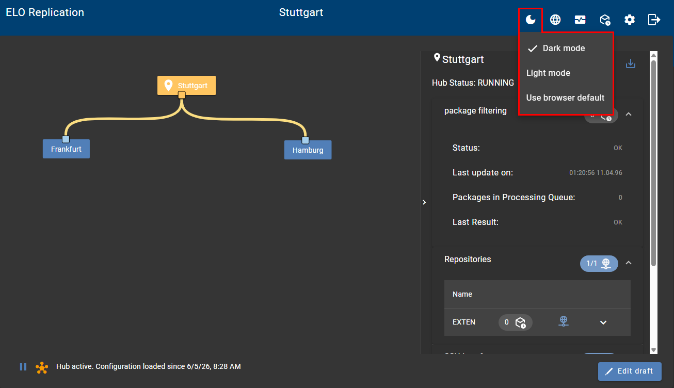Image resolution: width=674 pixels, height=388 pixels.
Task: Open the monitoring pulse icon in header
Action: point(580,20)
